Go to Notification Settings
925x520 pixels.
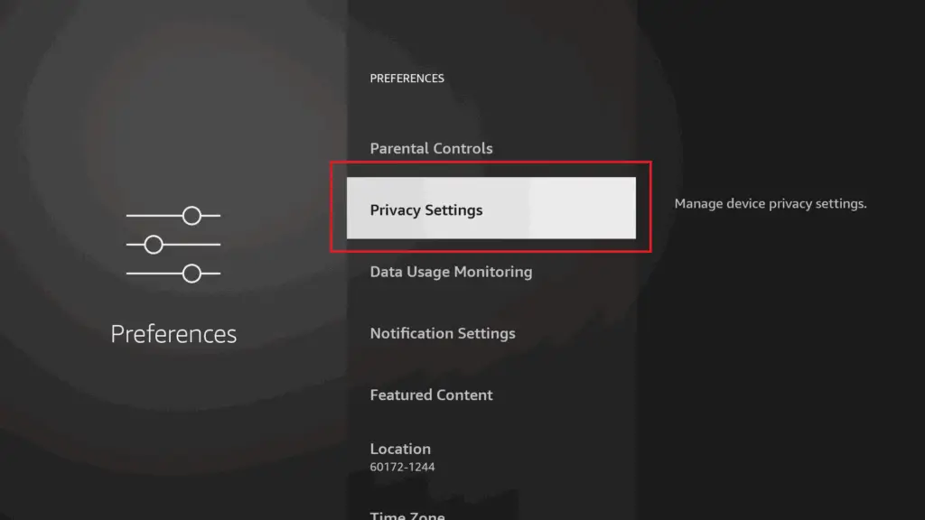[443, 334]
